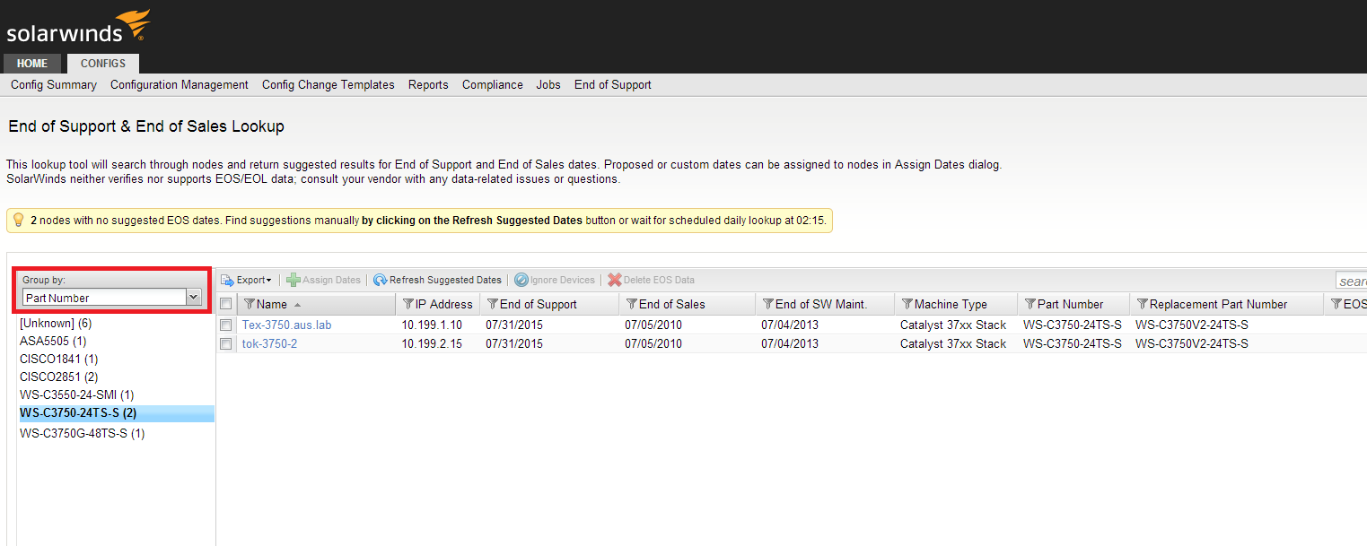Sort by the Machine Type column header

(956, 304)
